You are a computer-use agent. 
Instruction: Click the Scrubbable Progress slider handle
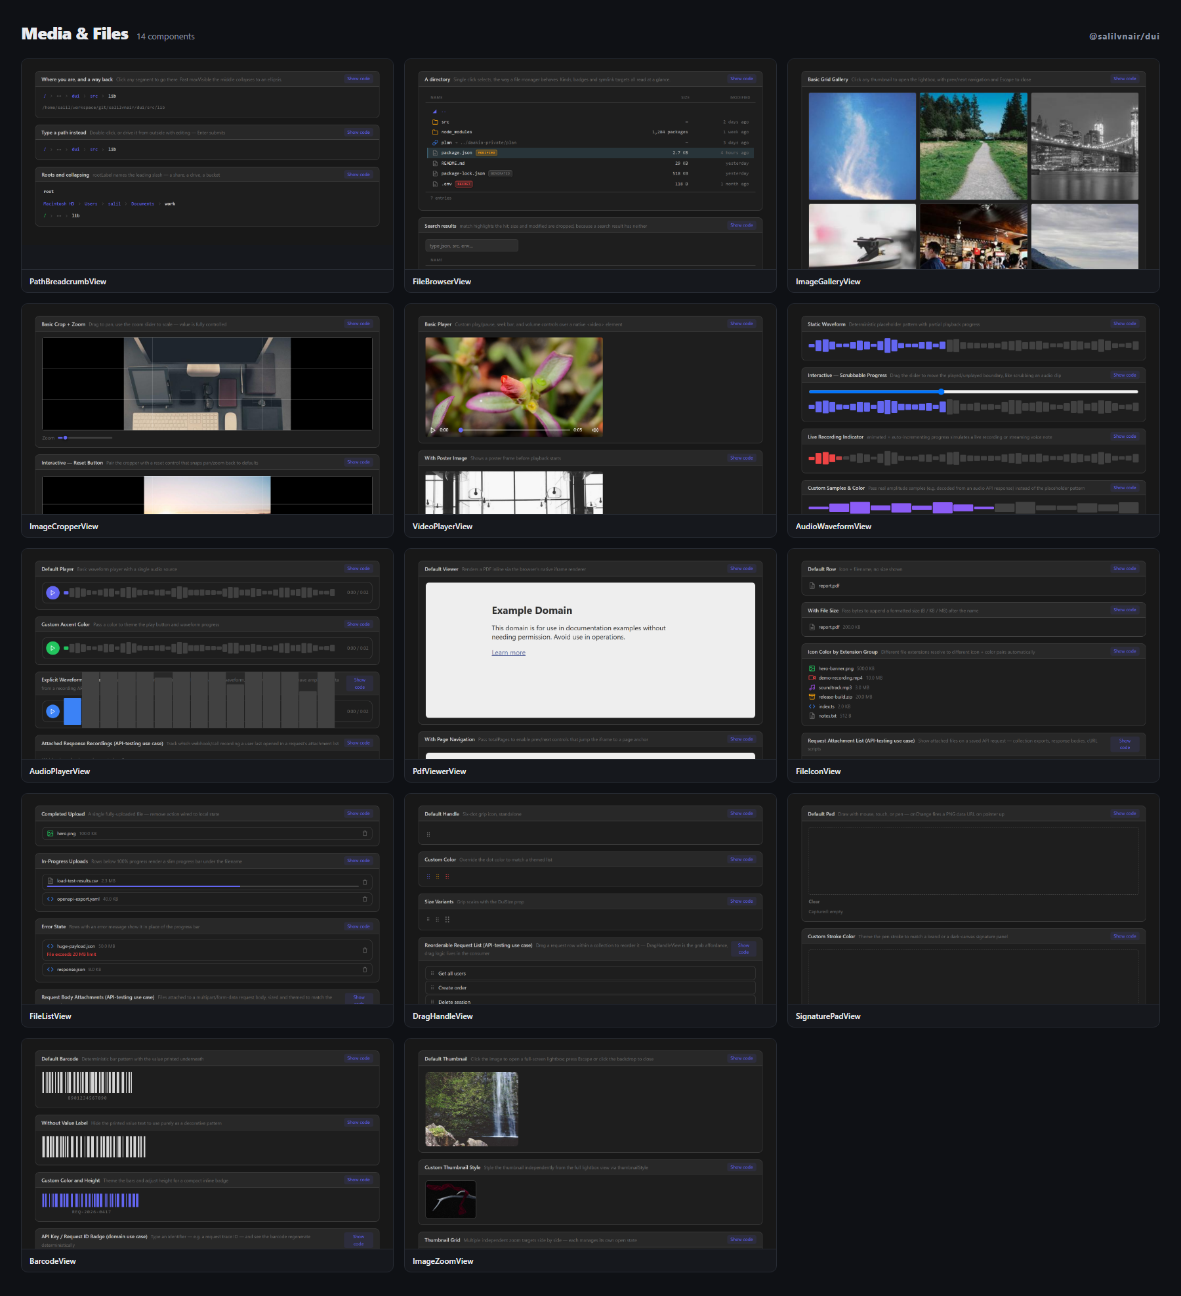point(941,391)
